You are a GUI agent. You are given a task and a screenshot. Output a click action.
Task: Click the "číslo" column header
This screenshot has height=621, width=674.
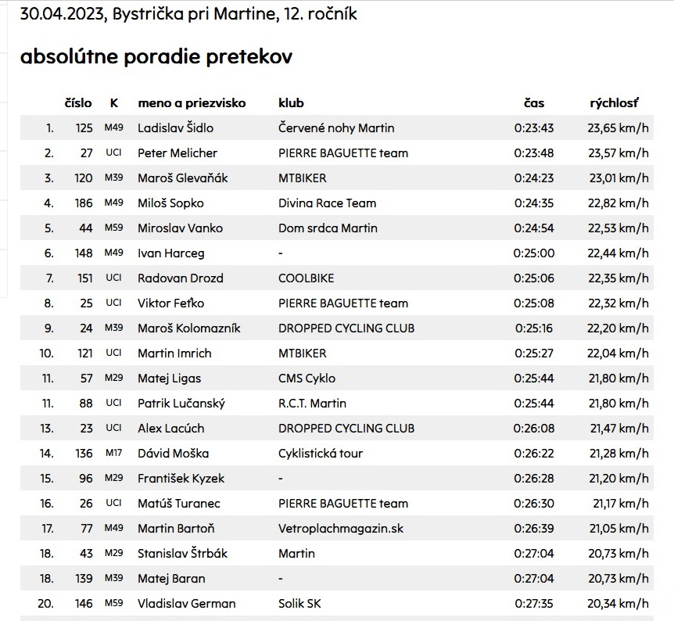click(x=77, y=102)
